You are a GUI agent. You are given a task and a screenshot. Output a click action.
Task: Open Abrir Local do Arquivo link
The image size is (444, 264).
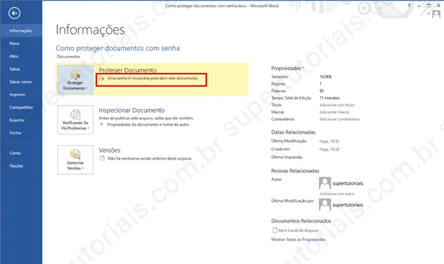click(299, 231)
